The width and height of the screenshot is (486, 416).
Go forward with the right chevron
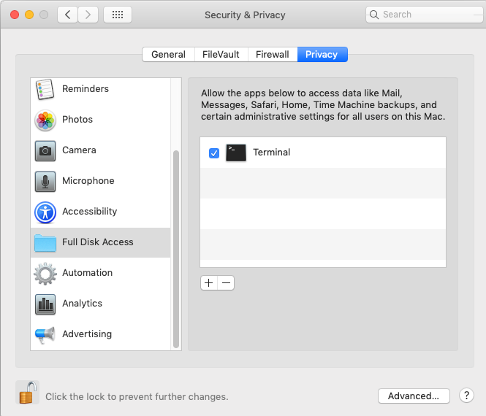(88, 15)
